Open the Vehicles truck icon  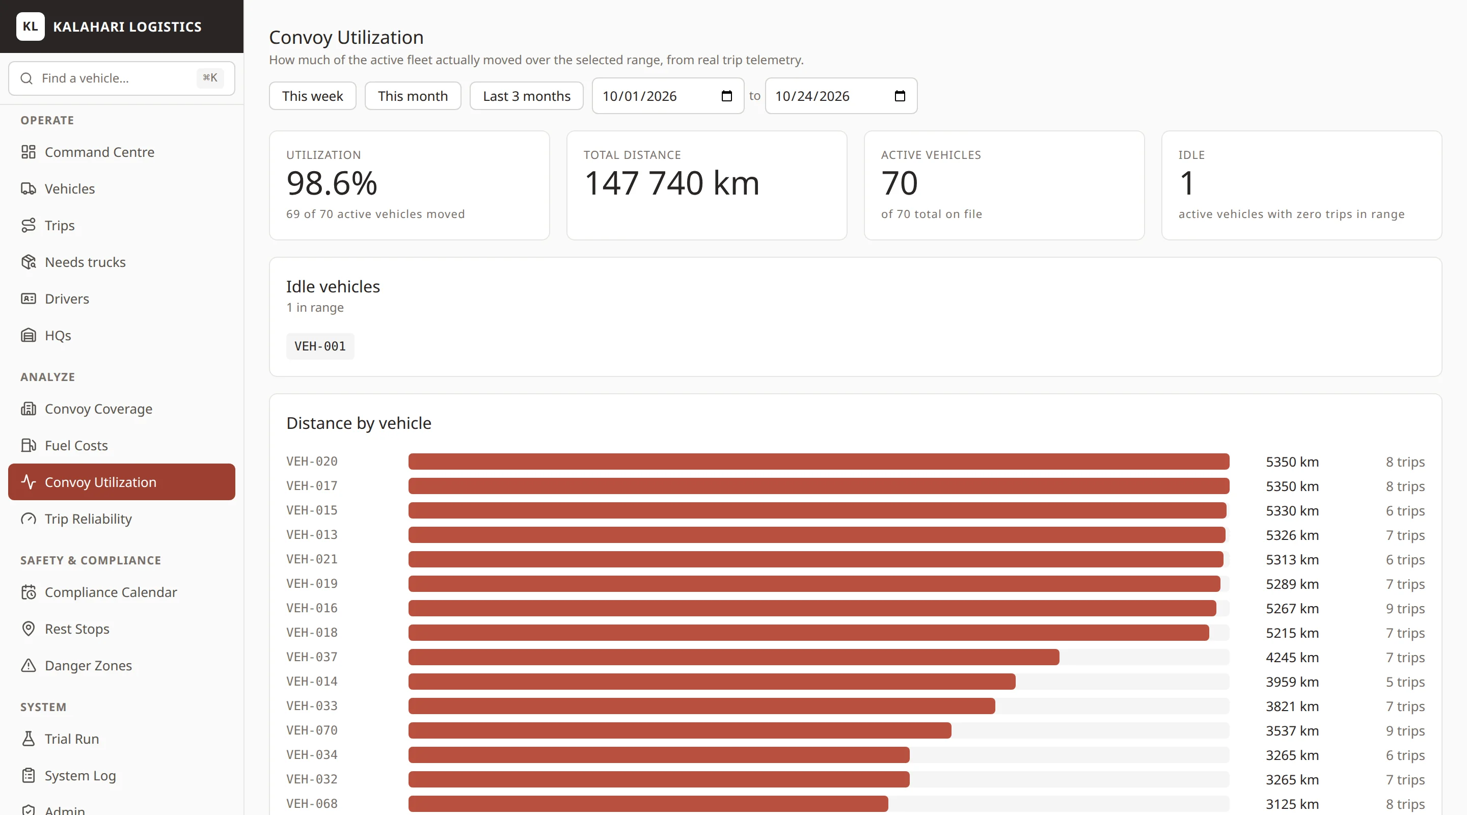28,188
